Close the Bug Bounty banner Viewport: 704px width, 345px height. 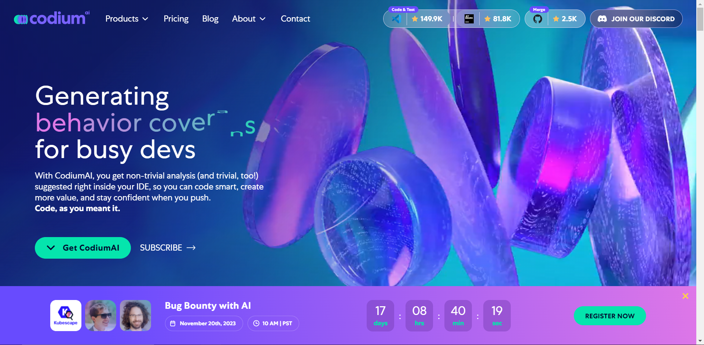[685, 296]
